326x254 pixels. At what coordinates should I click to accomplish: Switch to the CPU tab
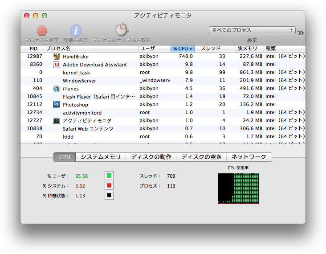point(65,157)
